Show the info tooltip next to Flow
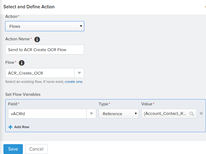 pos(22,63)
